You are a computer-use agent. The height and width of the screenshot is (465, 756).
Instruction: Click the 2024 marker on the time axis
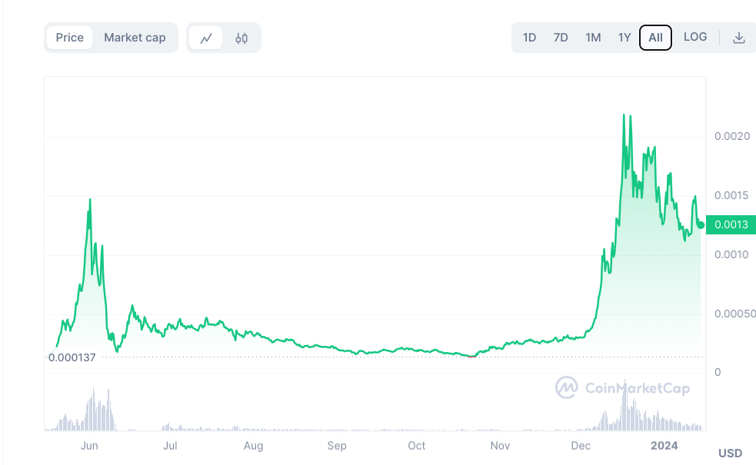point(663,446)
